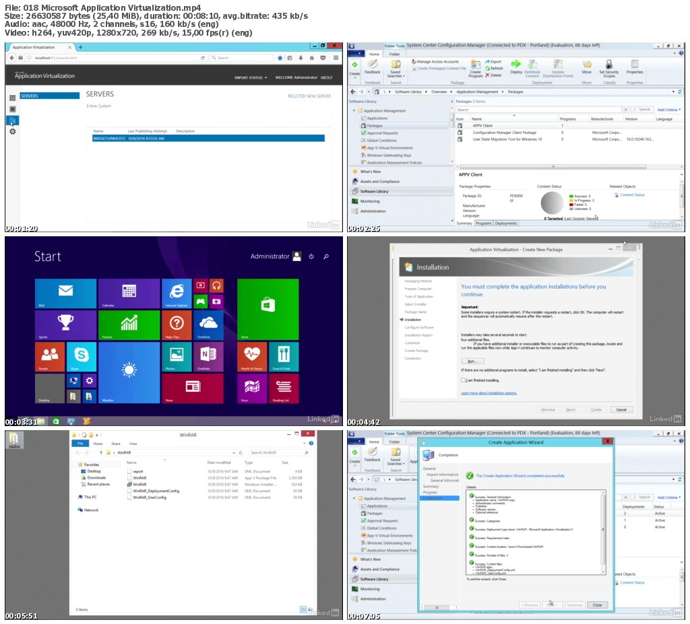Collapse the APPV Client details pane chevron

[x=681, y=174]
